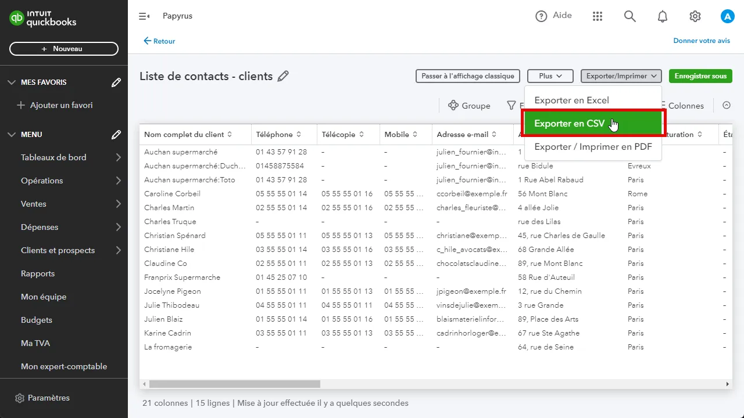744x418 pixels.
Task: Expand the Tableaux de bord submenu
Action: coord(119,157)
